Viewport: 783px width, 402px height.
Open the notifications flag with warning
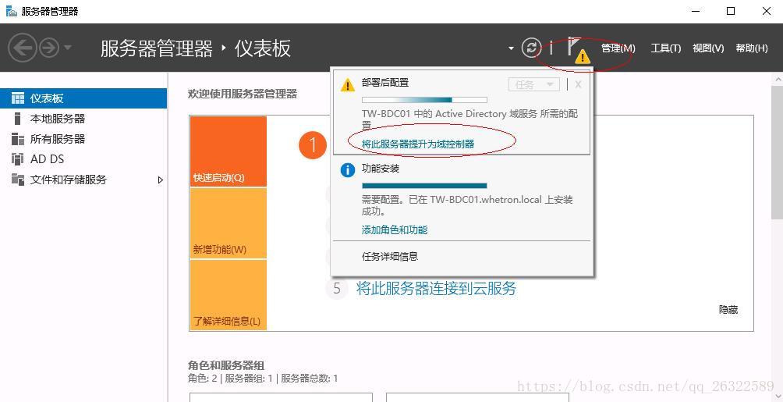(x=578, y=50)
